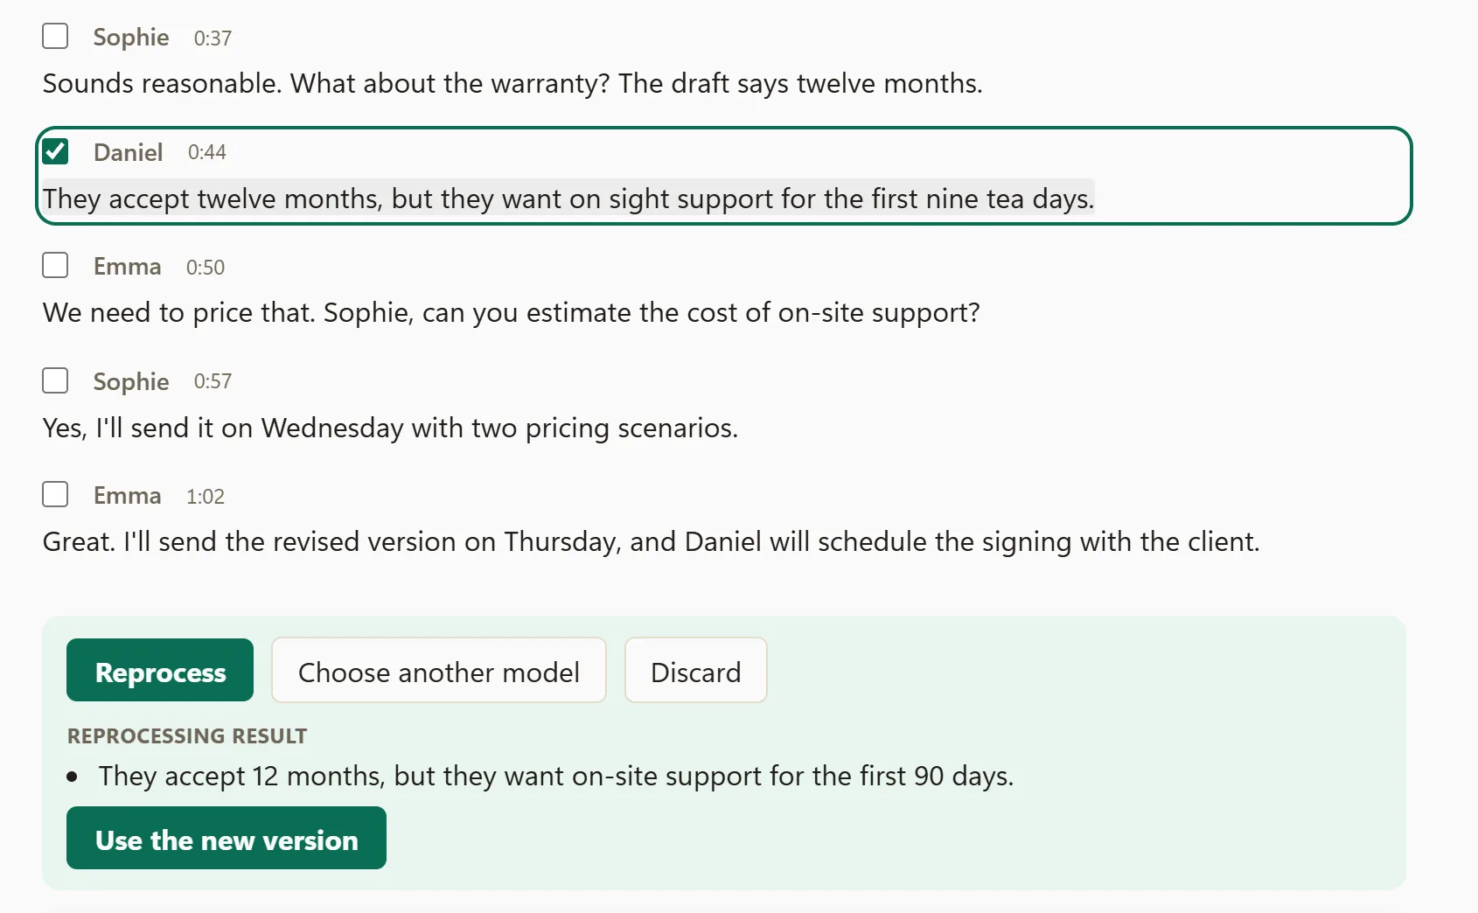This screenshot has width=1478, height=913.
Task: Jump to timestamp 0:37
Action: pos(213,38)
